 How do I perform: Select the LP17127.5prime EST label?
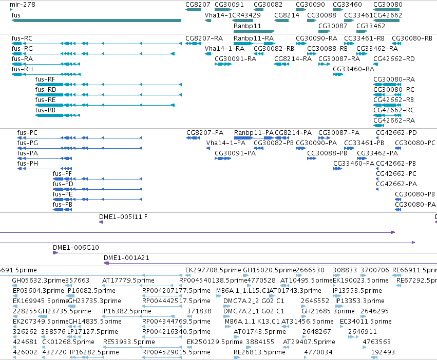[92, 332]
